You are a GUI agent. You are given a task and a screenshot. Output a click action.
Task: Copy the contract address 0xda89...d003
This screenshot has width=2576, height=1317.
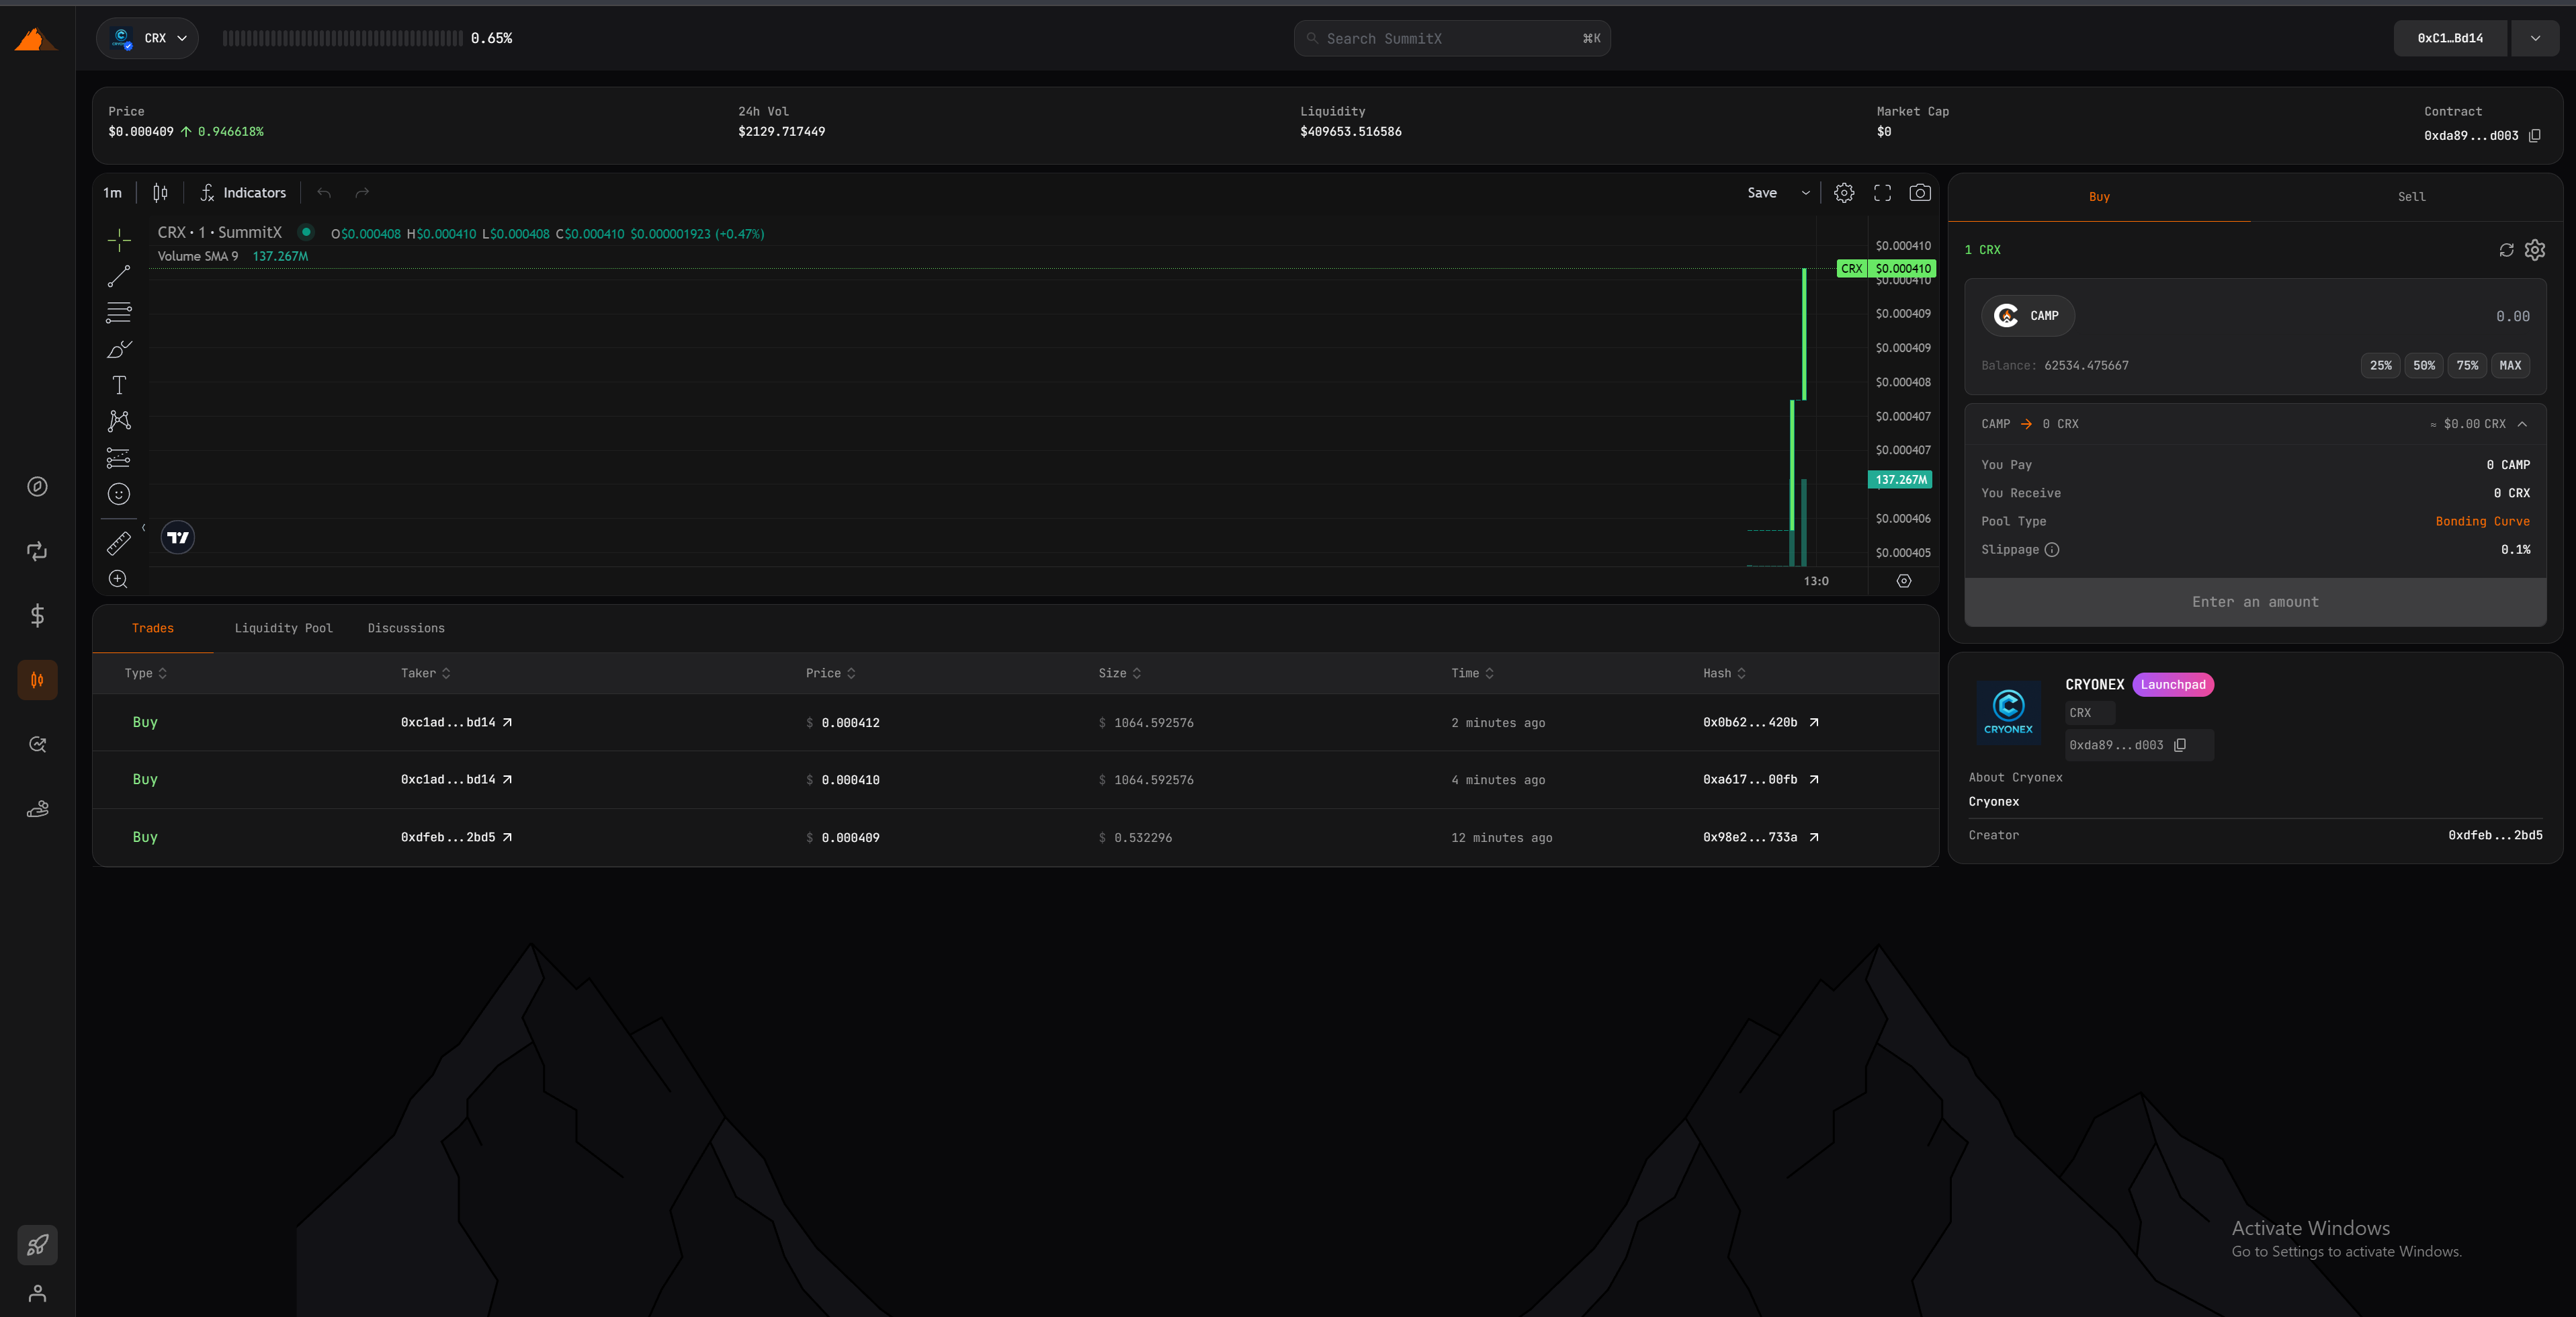click(2534, 136)
